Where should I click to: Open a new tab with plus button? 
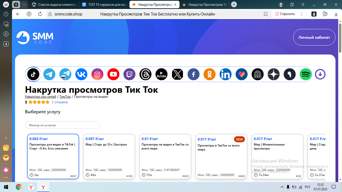234,4
